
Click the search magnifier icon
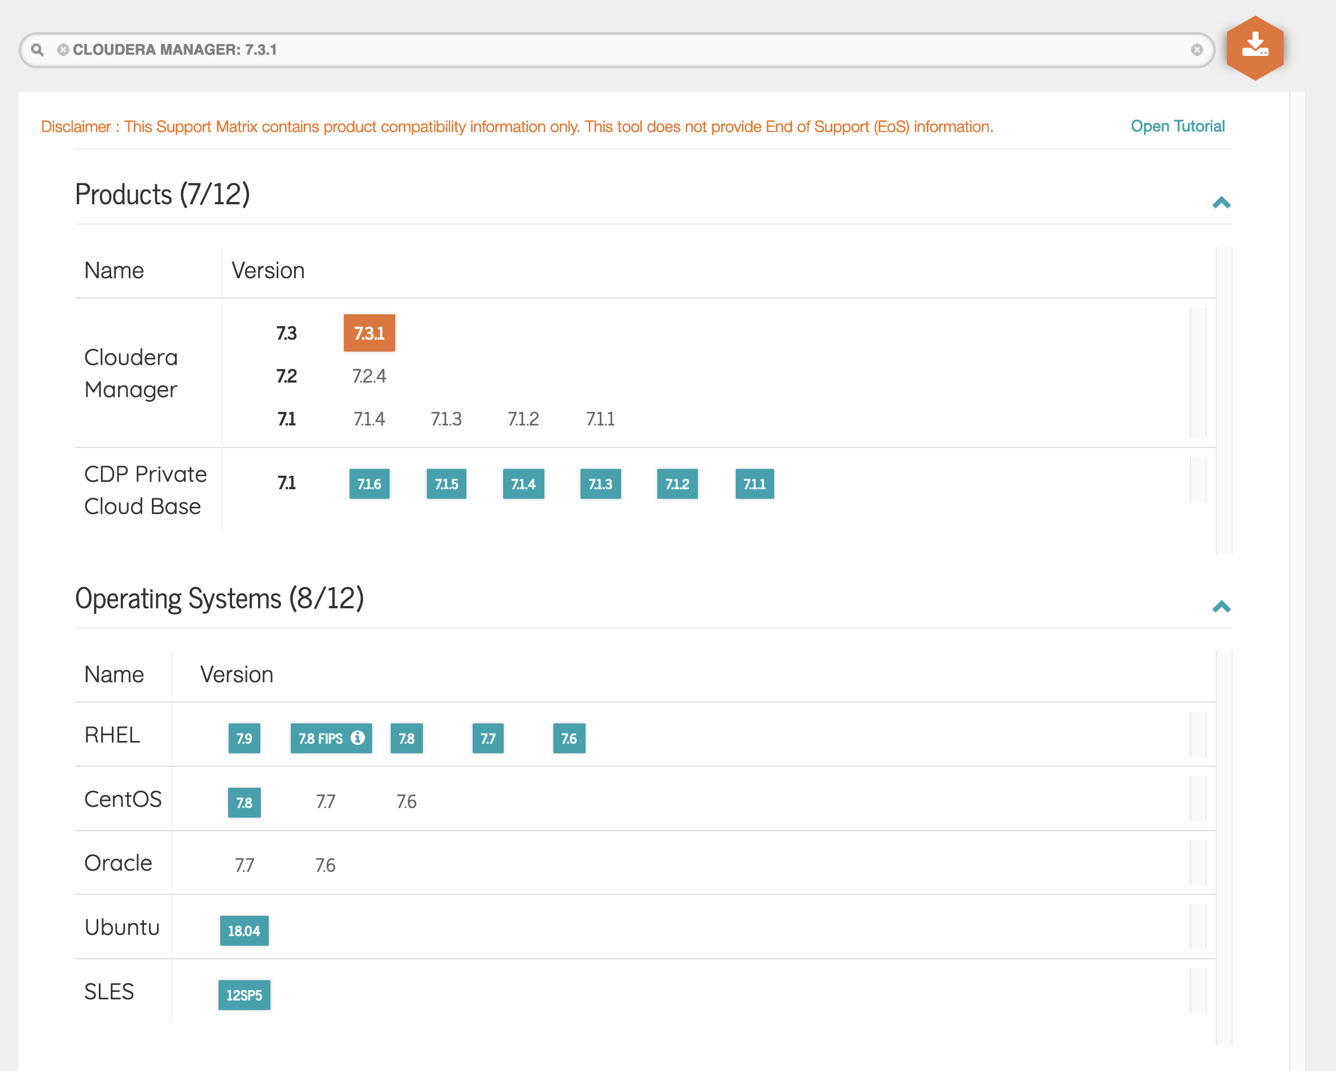coord(38,50)
